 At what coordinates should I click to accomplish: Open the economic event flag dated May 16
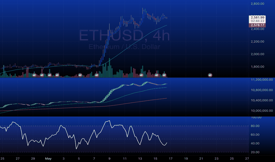164,75
